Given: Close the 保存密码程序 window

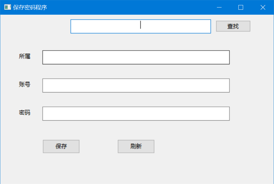Looking at the screenshot, I should tap(263, 7).
